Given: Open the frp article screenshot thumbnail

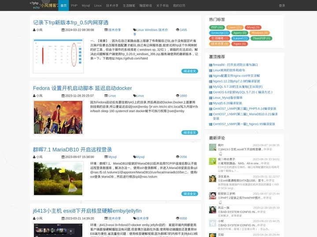Looking at the screenshot, I should (58, 56).
